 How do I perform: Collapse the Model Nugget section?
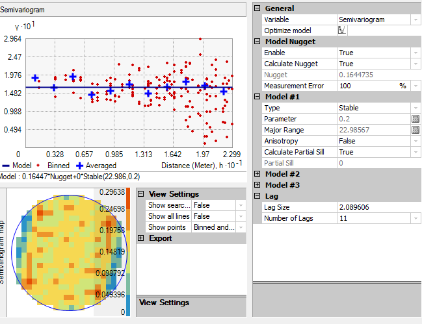pos(257,42)
